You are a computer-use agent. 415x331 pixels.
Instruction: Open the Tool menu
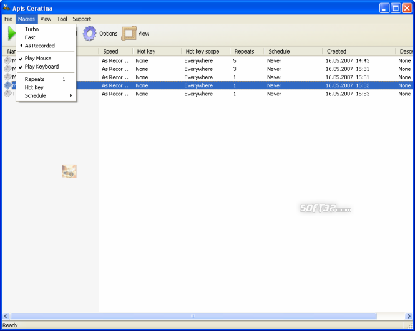62,19
